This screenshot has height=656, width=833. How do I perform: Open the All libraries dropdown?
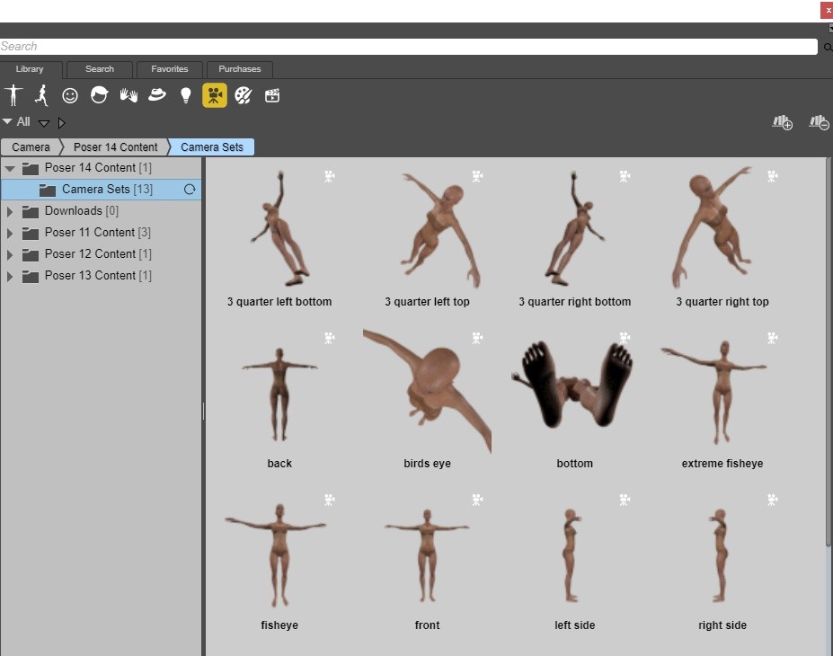tap(43, 123)
